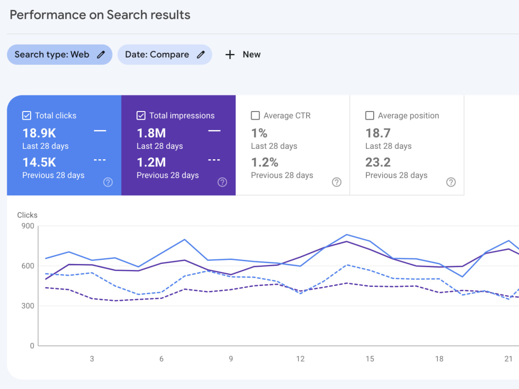Click the 300 y-axis label
Screen dimensions: 519x389
[28, 306]
